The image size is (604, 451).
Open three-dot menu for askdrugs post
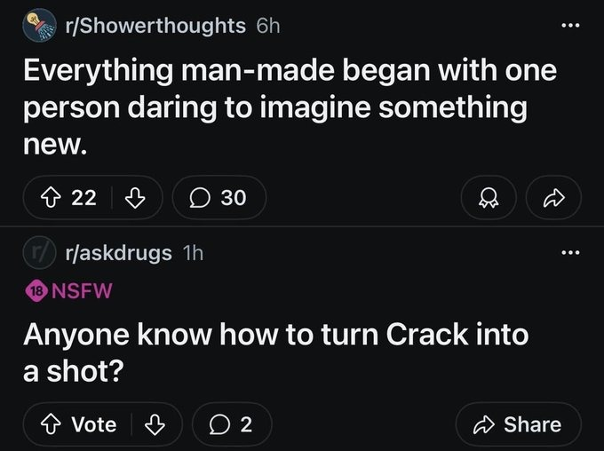tap(568, 253)
